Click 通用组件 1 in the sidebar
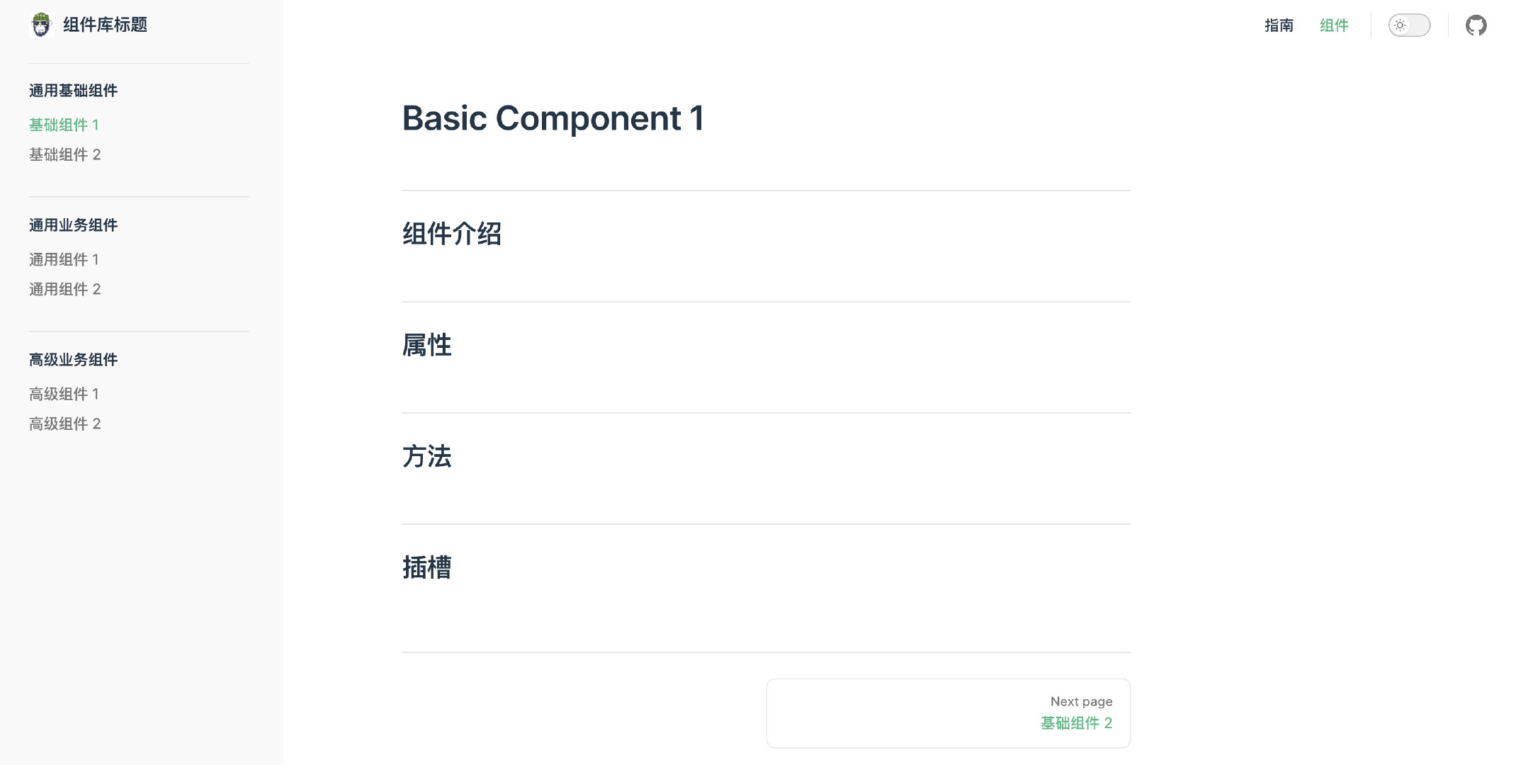Screen dimensions: 1528x765 tap(65, 259)
